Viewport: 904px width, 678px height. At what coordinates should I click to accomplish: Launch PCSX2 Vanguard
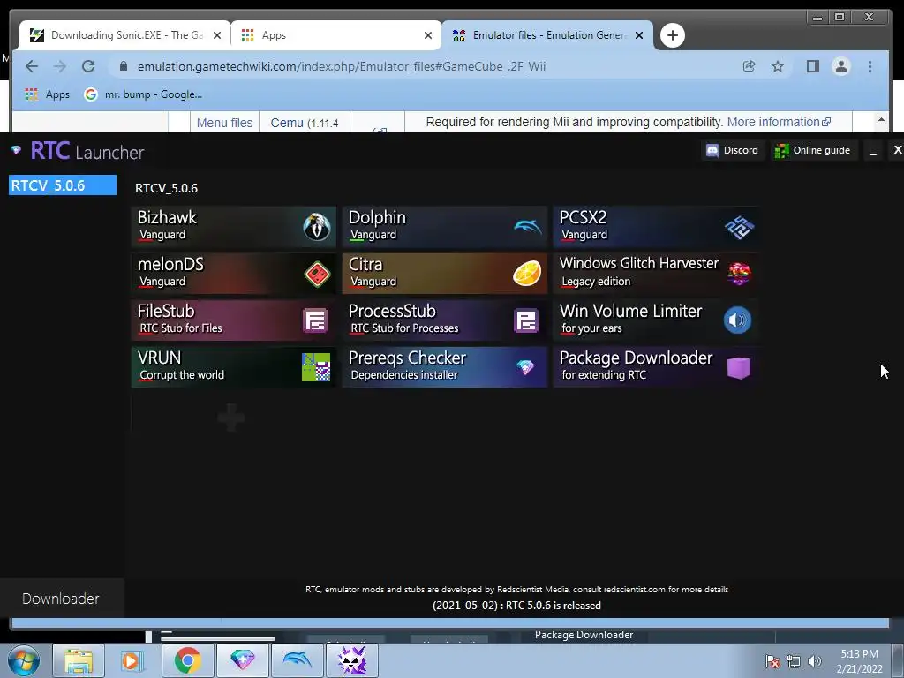(x=656, y=227)
